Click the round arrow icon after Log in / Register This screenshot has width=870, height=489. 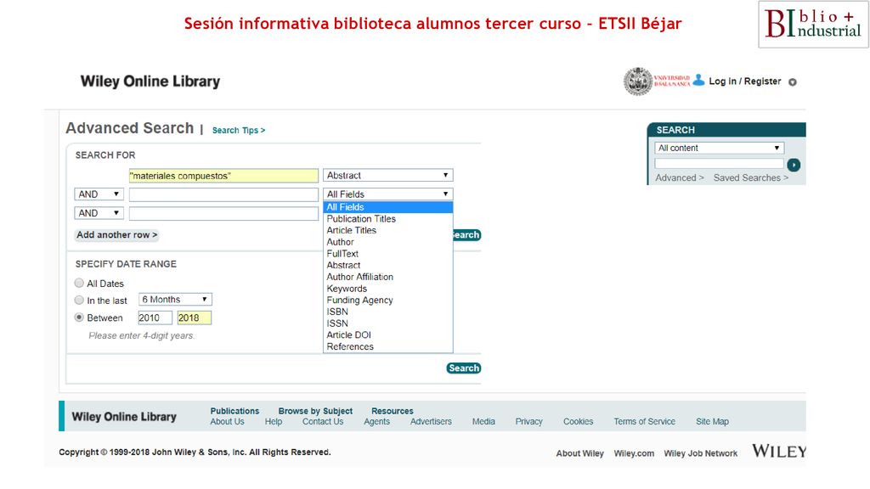coord(793,82)
